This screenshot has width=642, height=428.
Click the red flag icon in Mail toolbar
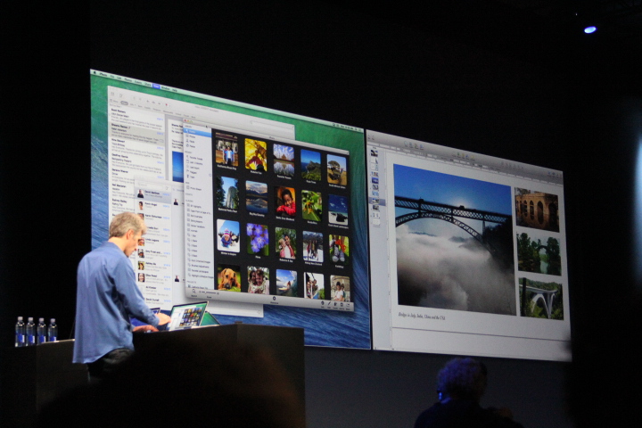pos(166,105)
